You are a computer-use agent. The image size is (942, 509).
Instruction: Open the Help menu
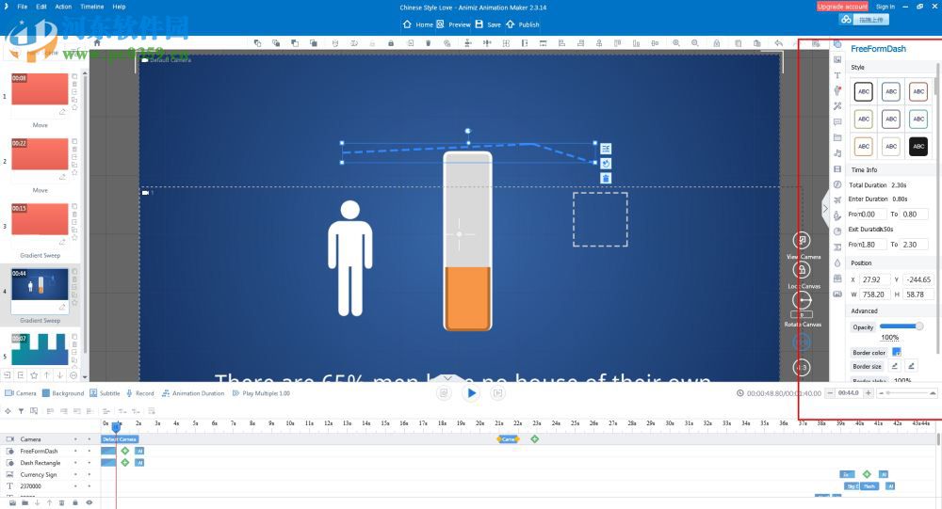(x=119, y=7)
